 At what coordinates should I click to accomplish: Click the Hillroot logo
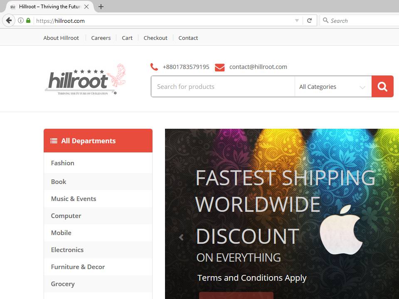pos(85,79)
